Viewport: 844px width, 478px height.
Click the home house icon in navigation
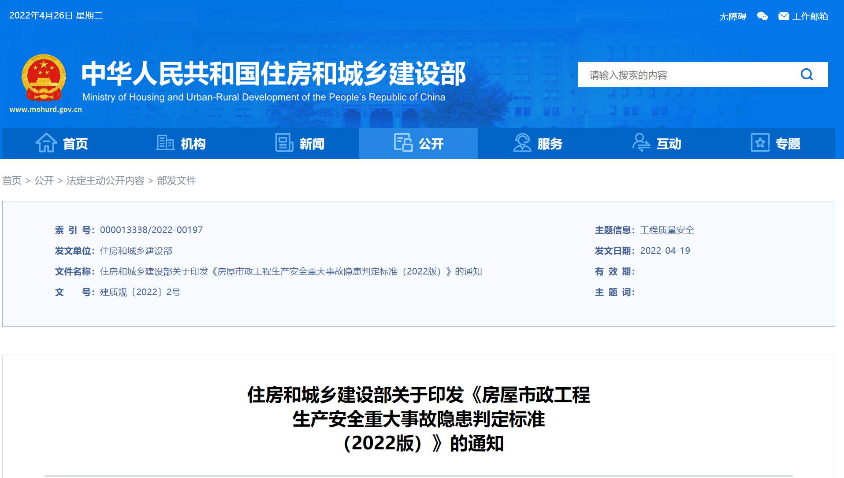[x=46, y=143]
